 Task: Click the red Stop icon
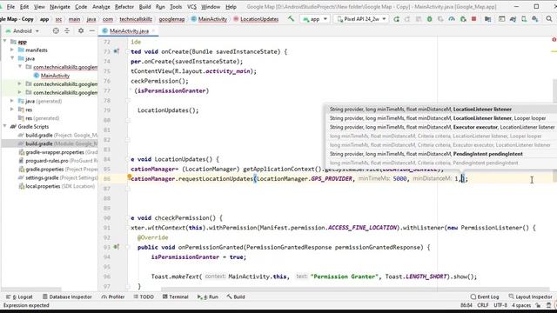pyautogui.click(x=473, y=19)
